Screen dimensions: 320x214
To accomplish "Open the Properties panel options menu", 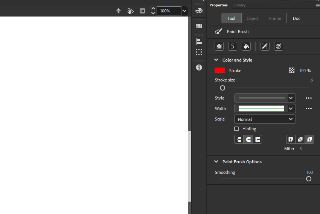I will click(x=317, y=5).
